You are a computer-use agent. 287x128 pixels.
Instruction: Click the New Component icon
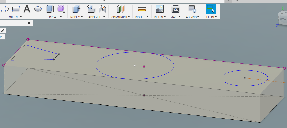[91, 9]
